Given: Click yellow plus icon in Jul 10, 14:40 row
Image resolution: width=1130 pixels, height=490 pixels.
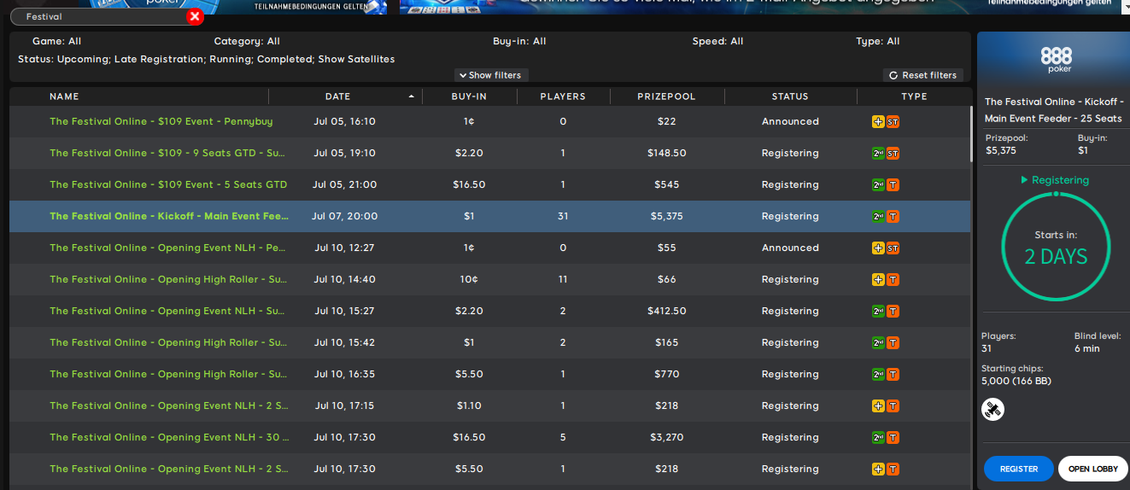Looking at the screenshot, I should (x=878, y=280).
